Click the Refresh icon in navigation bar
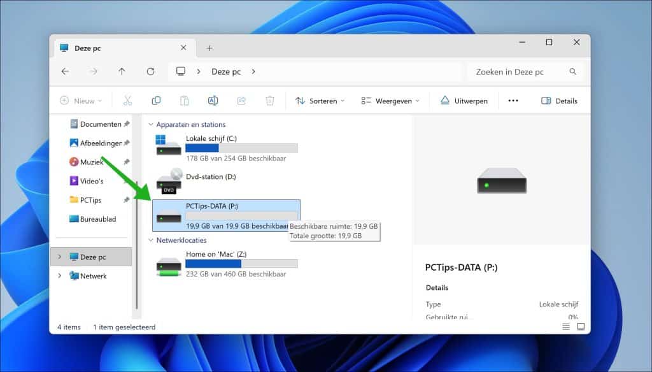 tap(150, 72)
